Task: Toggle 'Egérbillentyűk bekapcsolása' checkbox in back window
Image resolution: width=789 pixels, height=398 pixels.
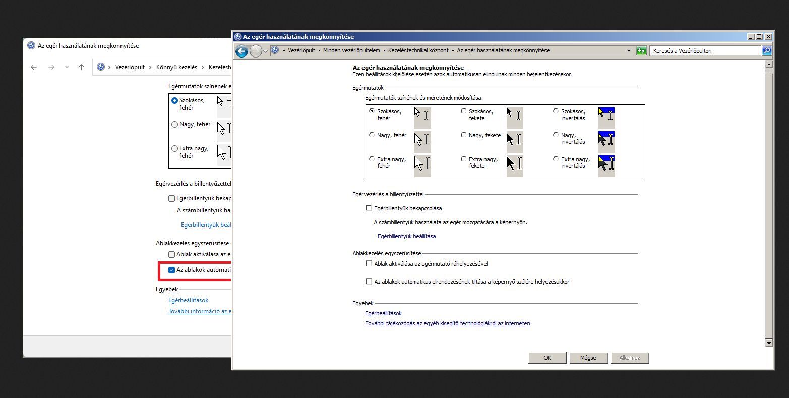Action: (171, 198)
